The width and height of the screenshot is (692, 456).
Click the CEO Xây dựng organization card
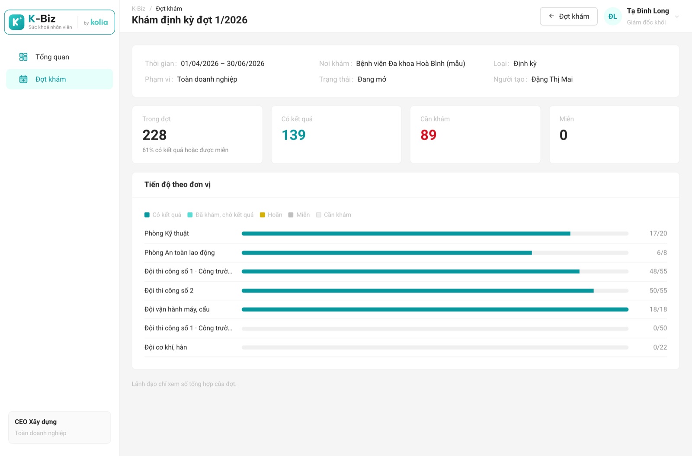point(60,427)
